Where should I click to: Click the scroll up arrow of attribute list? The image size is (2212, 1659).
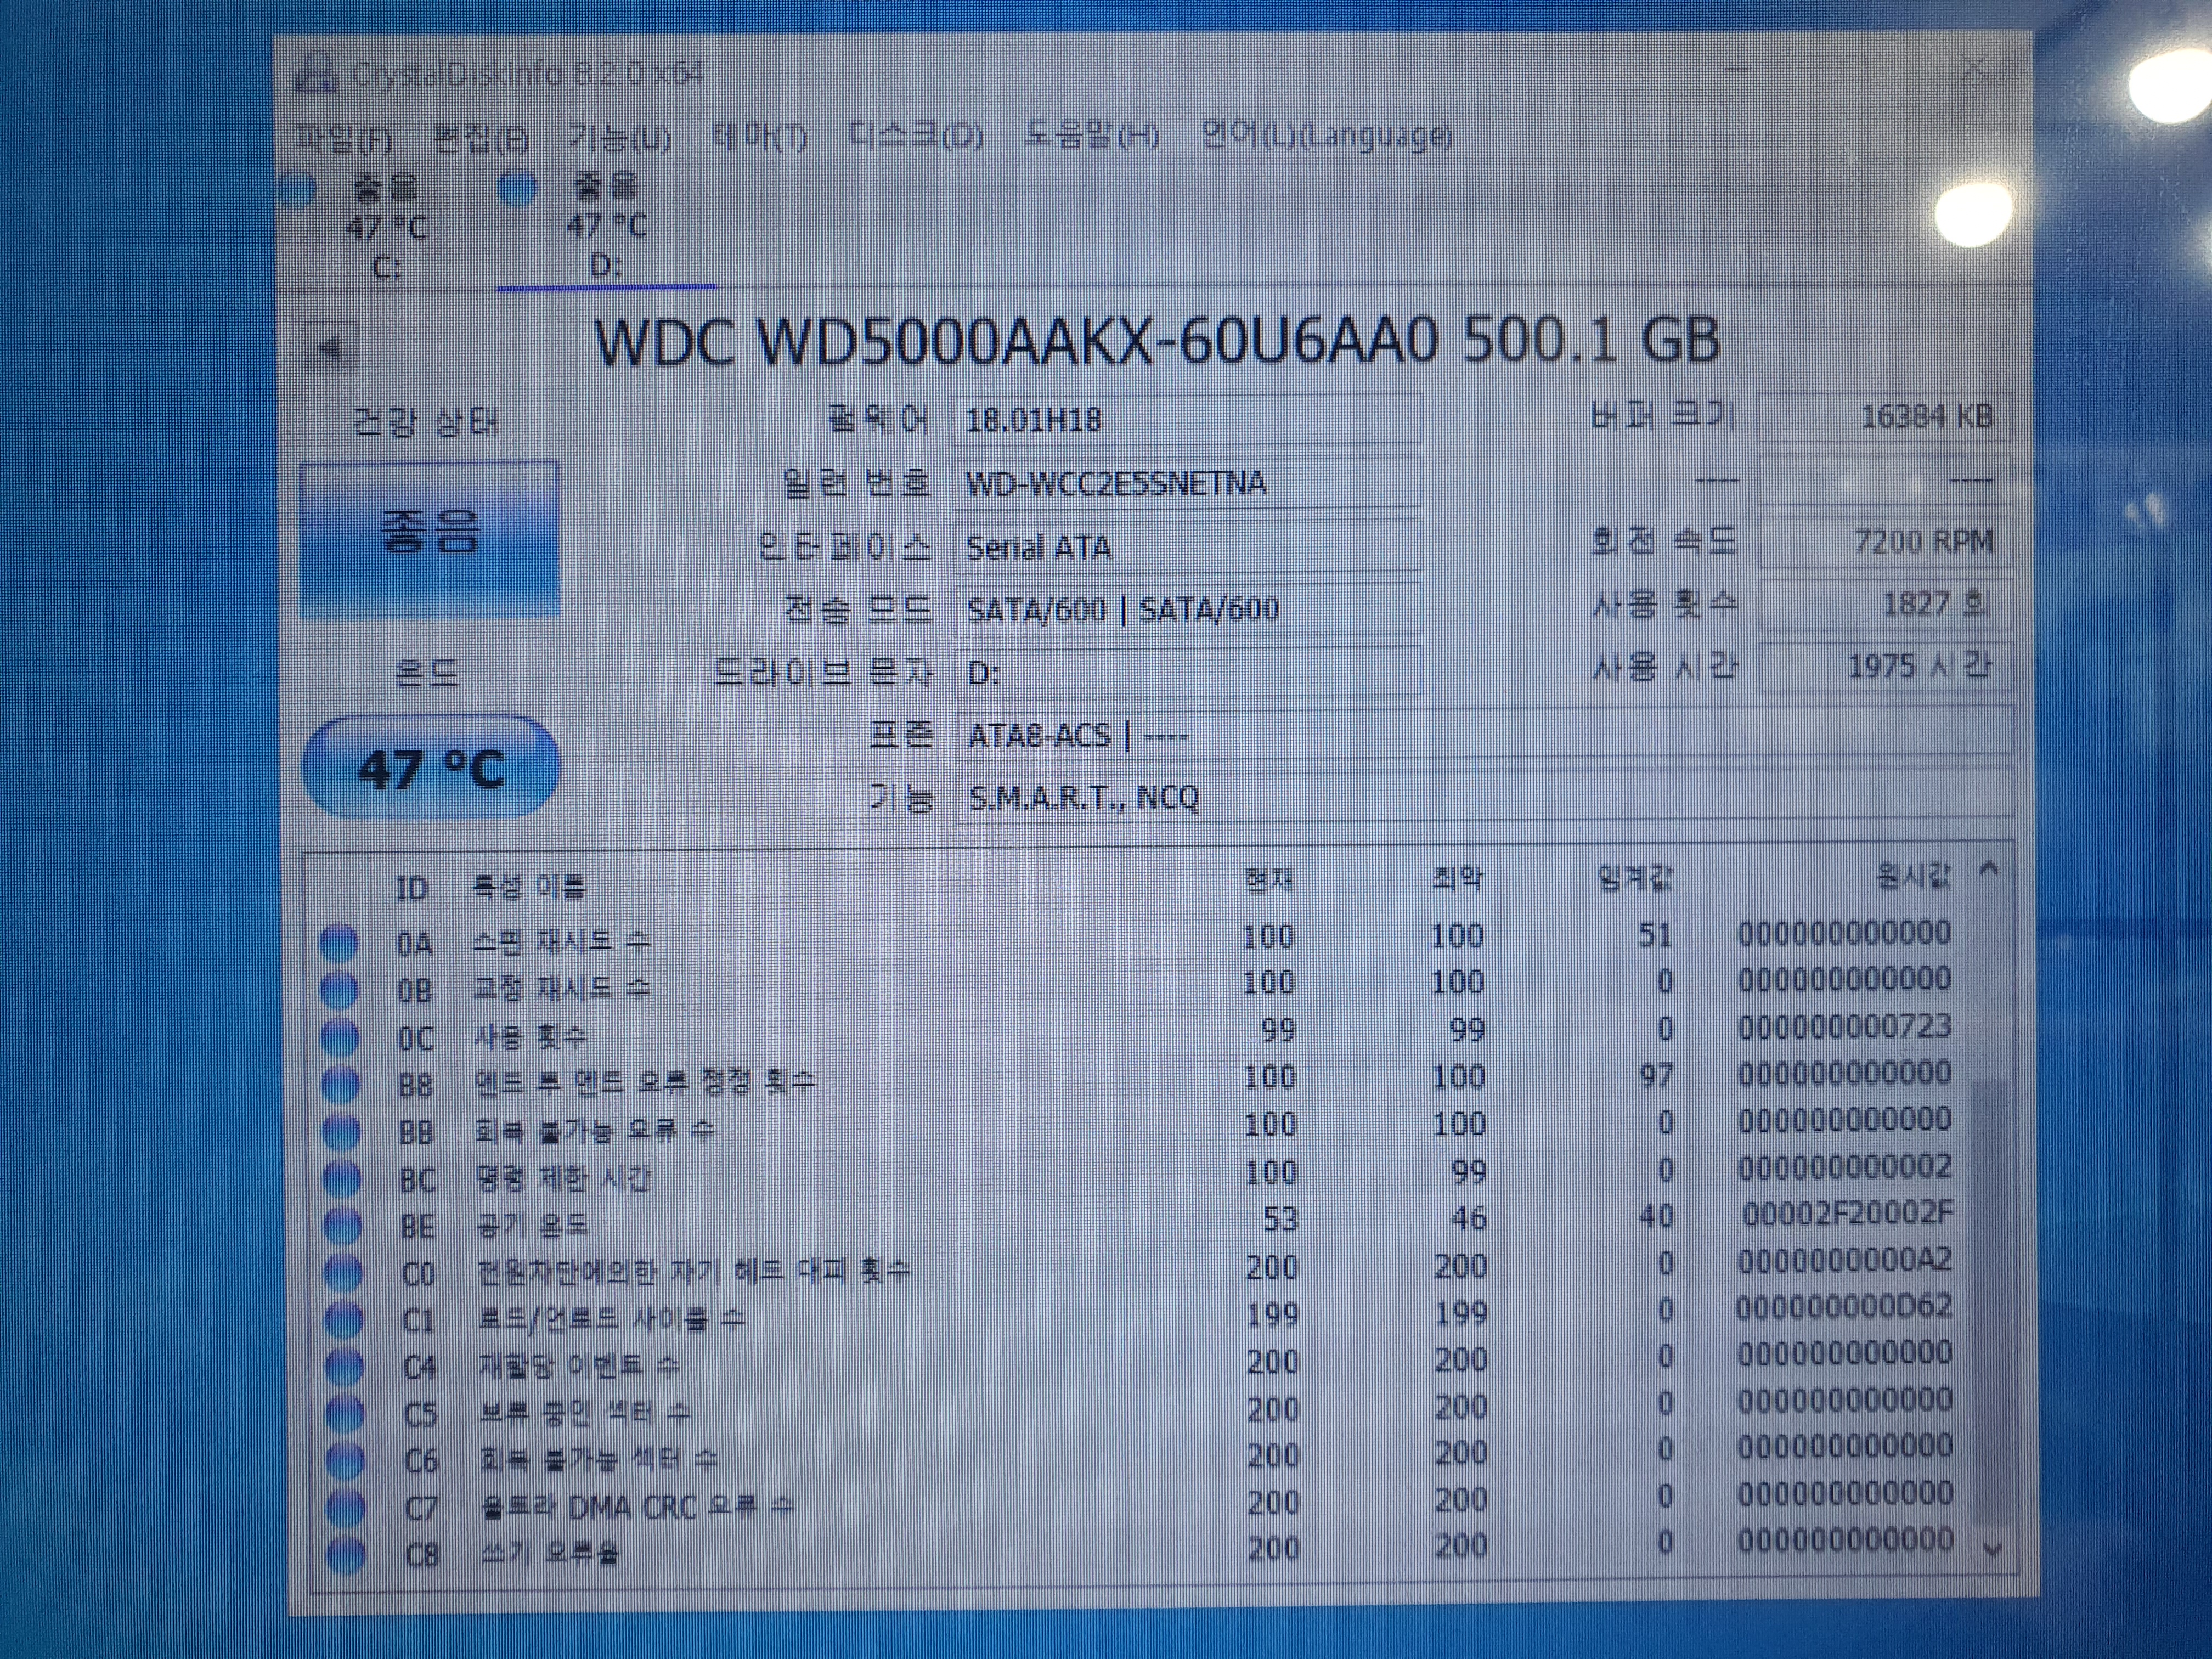[1990, 870]
